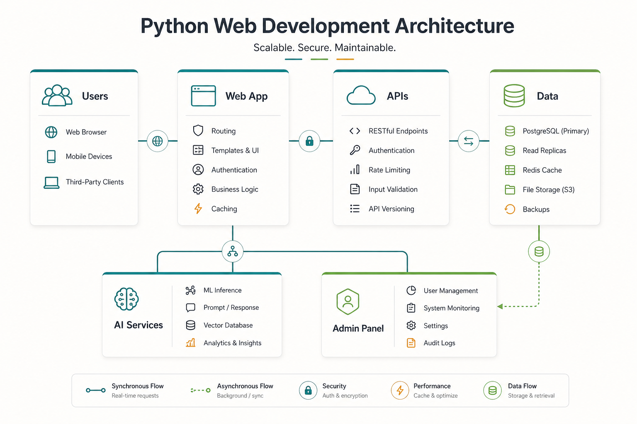Image resolution: width=637 pixels, height=424 pixels.
Task: Click the subtitle Scalable. Secure. Maintainable.
Action: (x=325, y=48)
